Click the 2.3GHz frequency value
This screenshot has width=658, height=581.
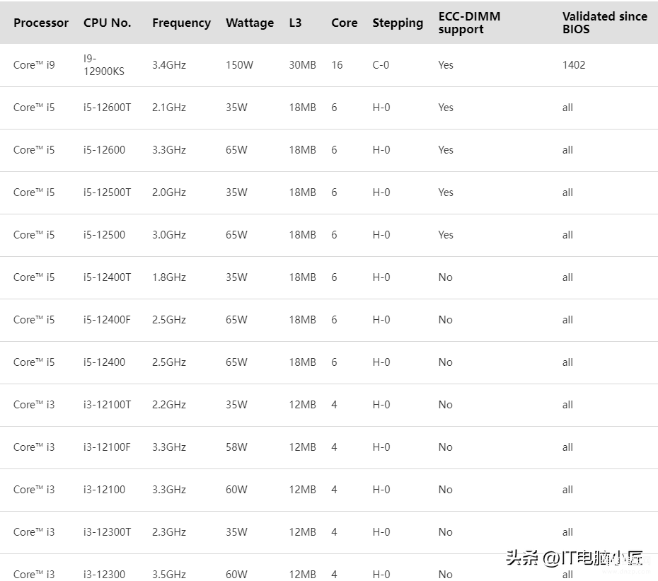click(168, 532)
